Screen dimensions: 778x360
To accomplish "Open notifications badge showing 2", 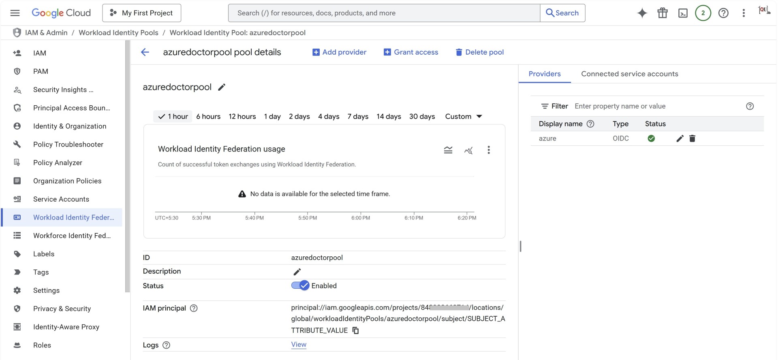I will pos(703,13).
